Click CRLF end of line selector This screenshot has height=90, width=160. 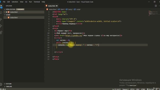[138, 89]
